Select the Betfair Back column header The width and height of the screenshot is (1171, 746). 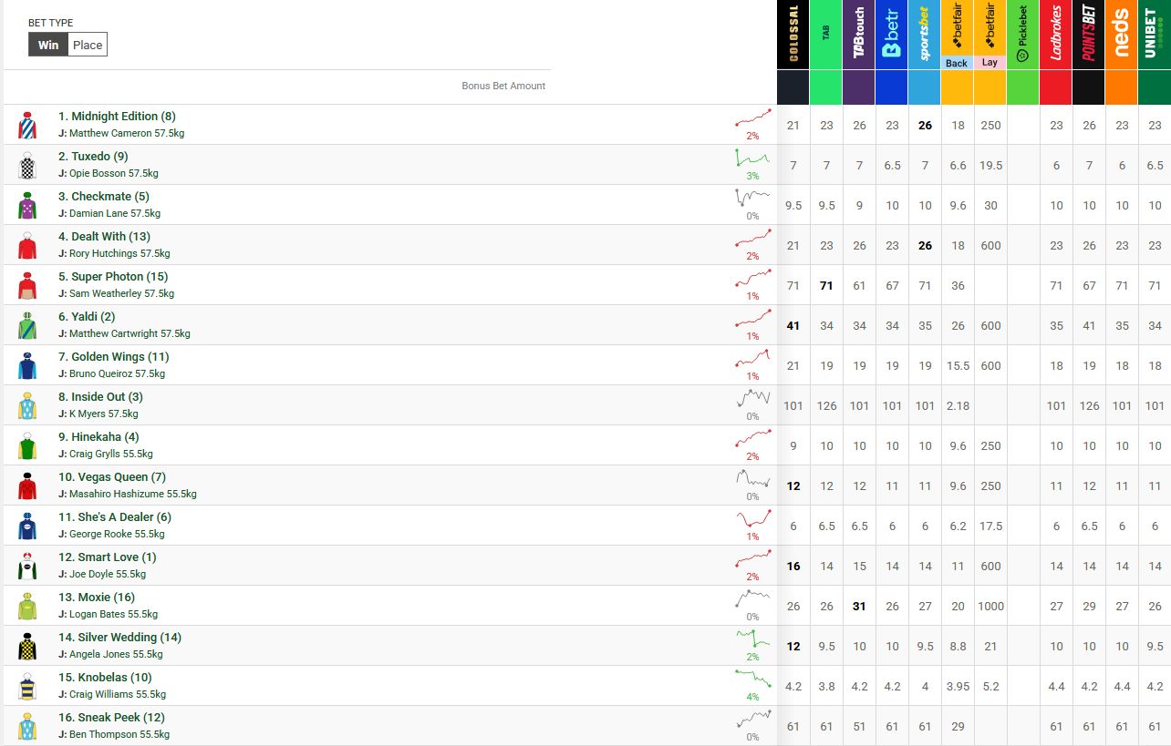pos(957,35)
